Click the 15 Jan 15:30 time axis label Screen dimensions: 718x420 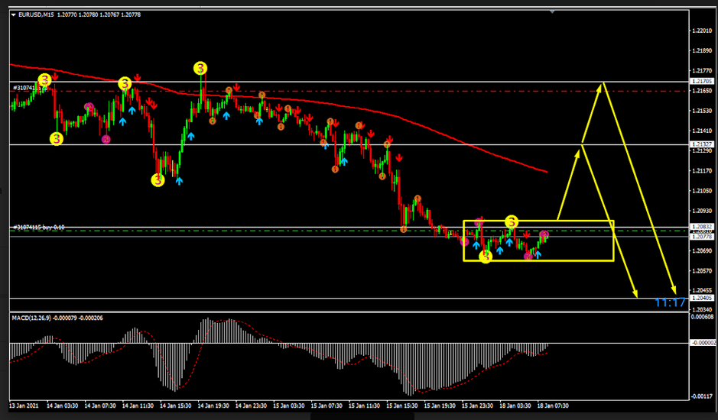(402, 405)
